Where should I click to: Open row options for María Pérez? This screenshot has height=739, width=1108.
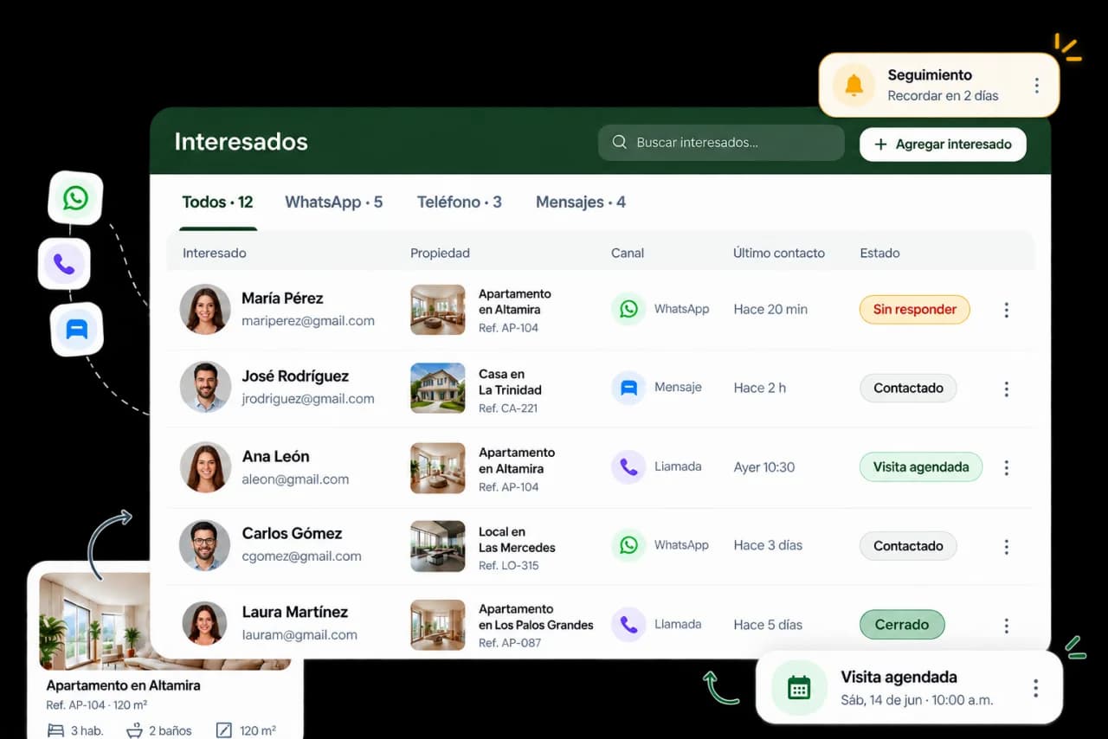(x=1006, y=310)
